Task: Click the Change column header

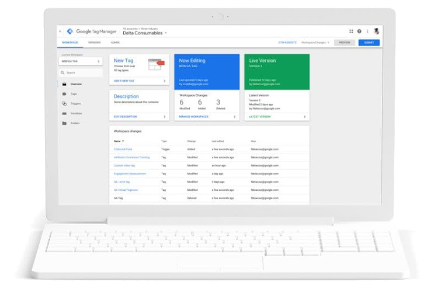Action: 192,141
